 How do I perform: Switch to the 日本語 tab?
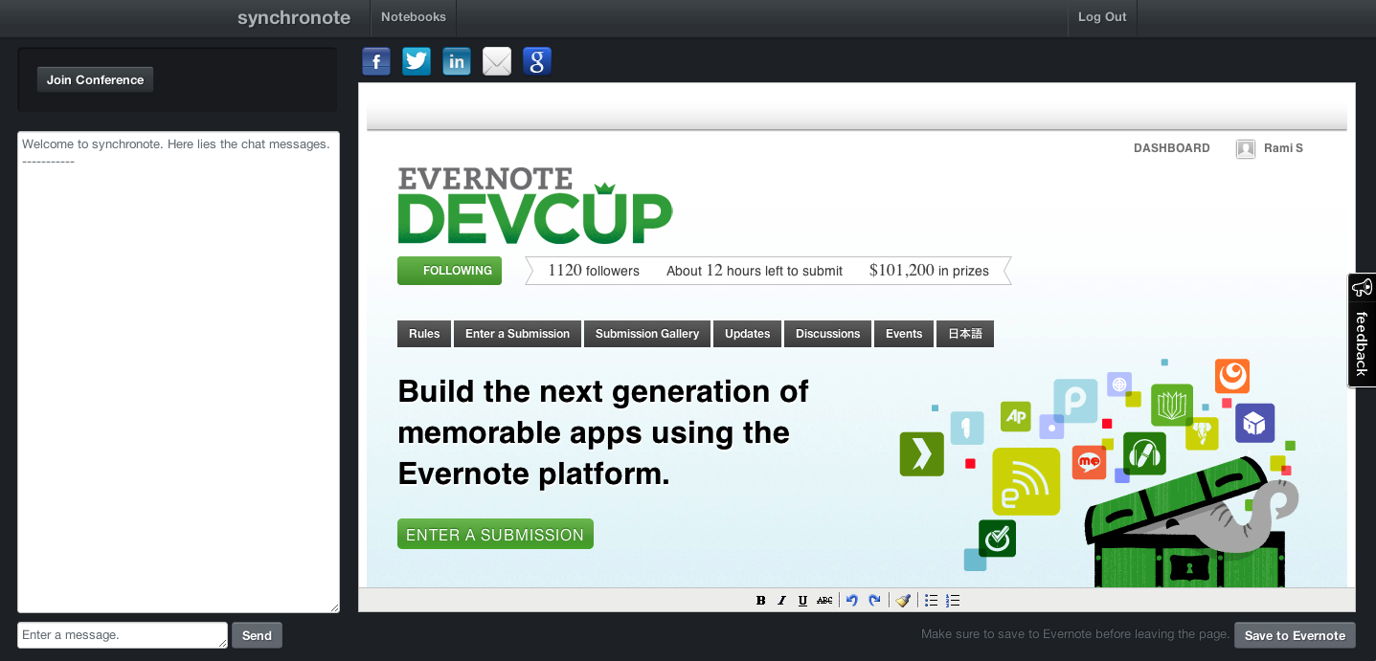click(x=965, y=334)
